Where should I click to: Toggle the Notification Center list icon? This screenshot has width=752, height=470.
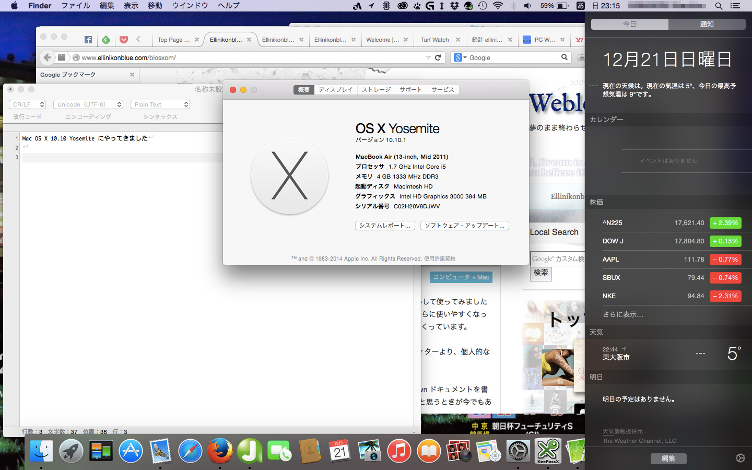735,6
